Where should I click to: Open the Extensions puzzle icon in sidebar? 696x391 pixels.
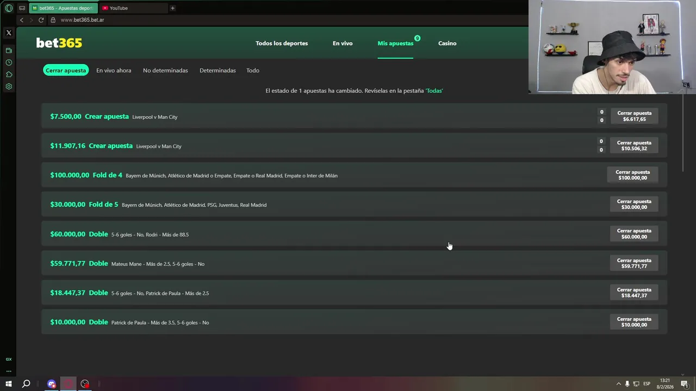(x=9, y=74)
